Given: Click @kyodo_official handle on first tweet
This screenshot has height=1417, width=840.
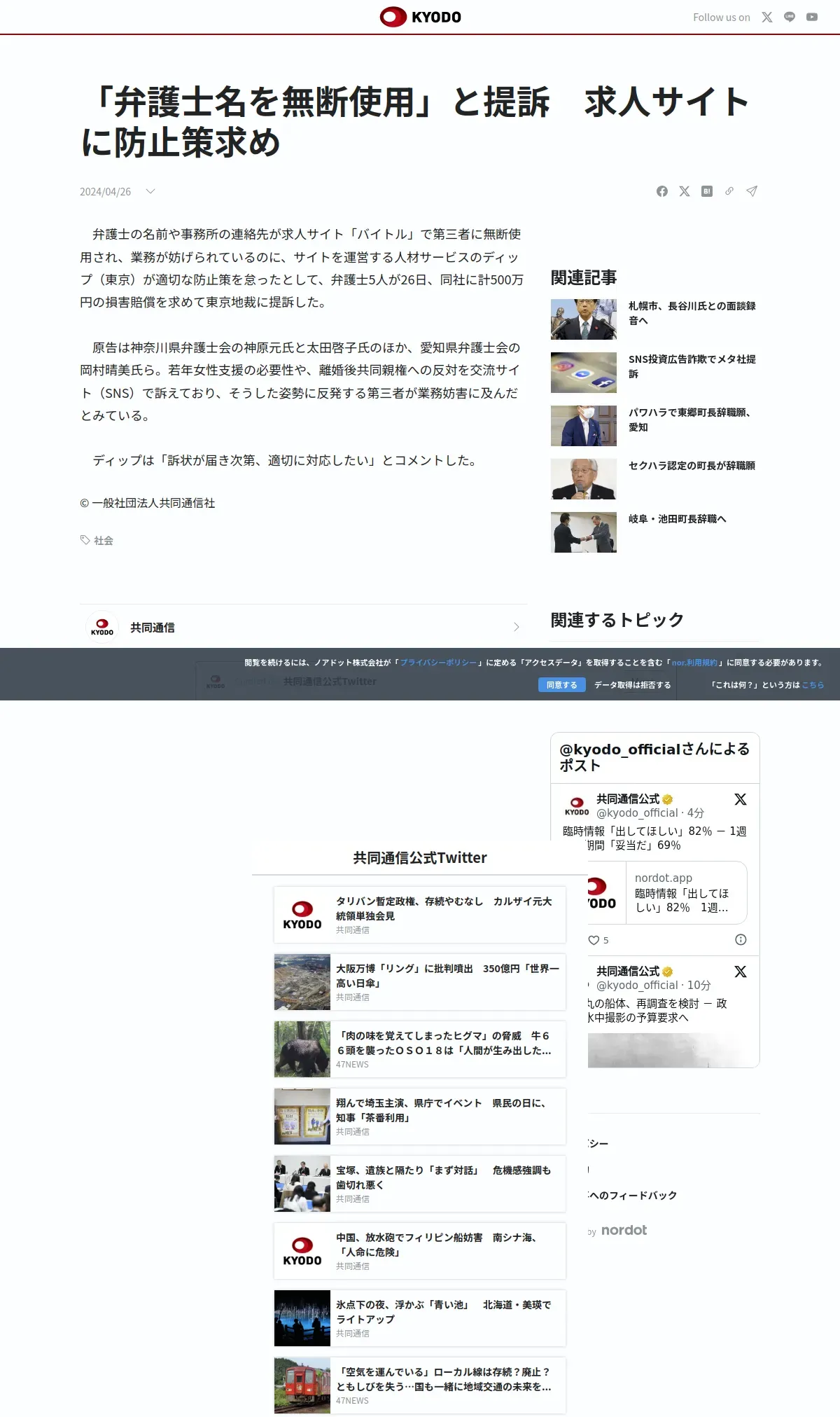Looking at the screenshot, I should click(x=637, y=813).
